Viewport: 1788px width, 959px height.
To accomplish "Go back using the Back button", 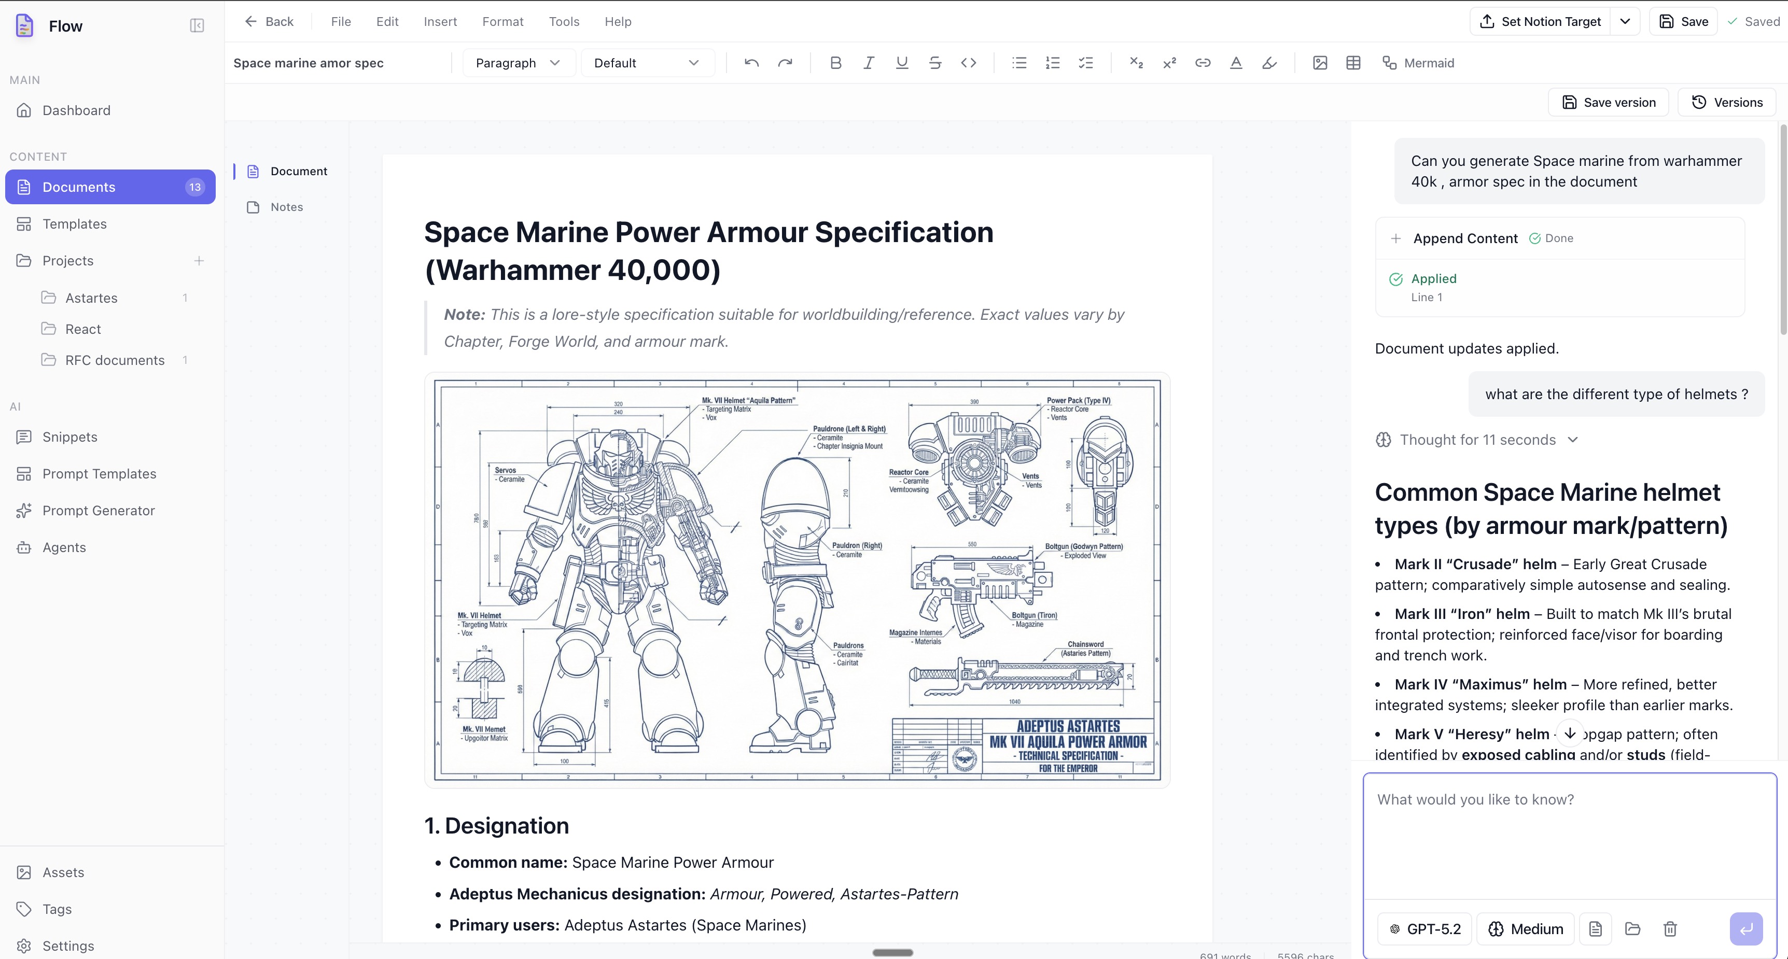I will click(269, 21).
